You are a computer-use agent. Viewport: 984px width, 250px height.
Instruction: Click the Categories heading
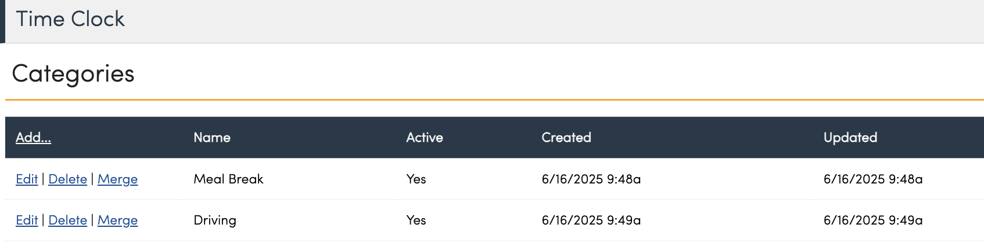click(73, 73)
